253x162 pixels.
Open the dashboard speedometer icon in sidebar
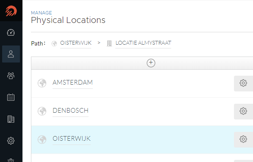pyautogui.click(x=11, y=33)
